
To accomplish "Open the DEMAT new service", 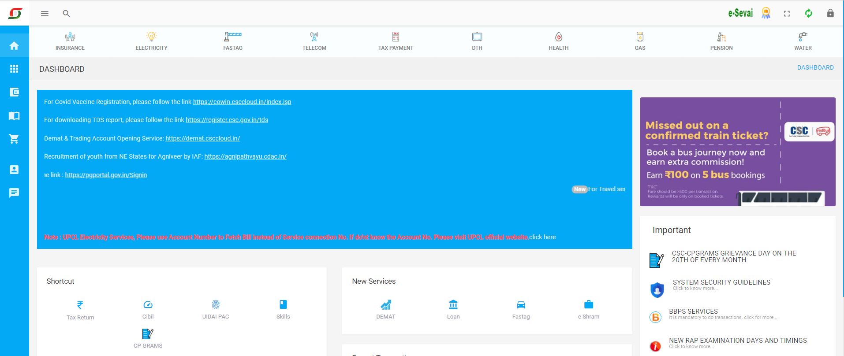I will point(386,310).
